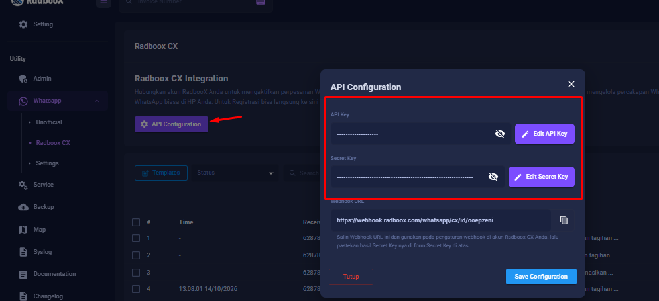Check the checkbox for row 1

(x=136, y=238)
